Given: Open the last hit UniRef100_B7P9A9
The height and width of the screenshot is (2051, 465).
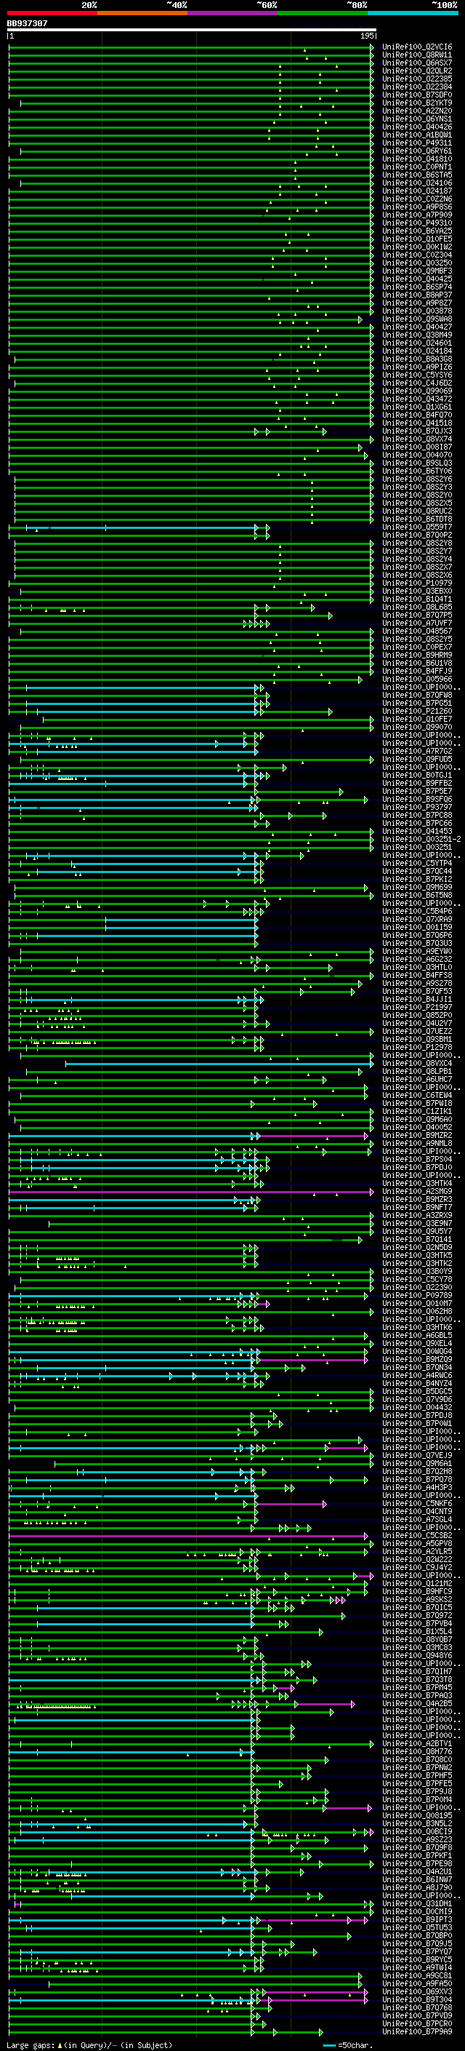Looking at the screenshot, I should [x=416, y=2031].
